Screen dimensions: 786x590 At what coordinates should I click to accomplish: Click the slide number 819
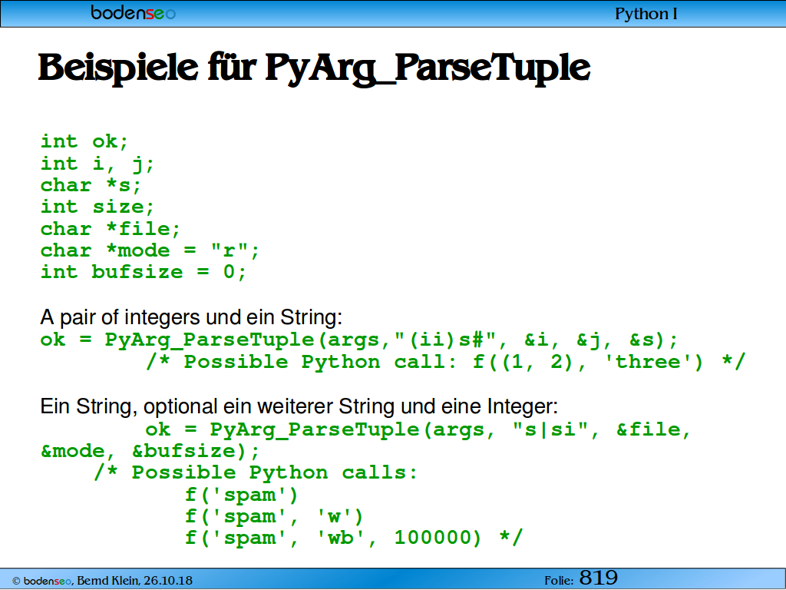click(x=599, y=578)
